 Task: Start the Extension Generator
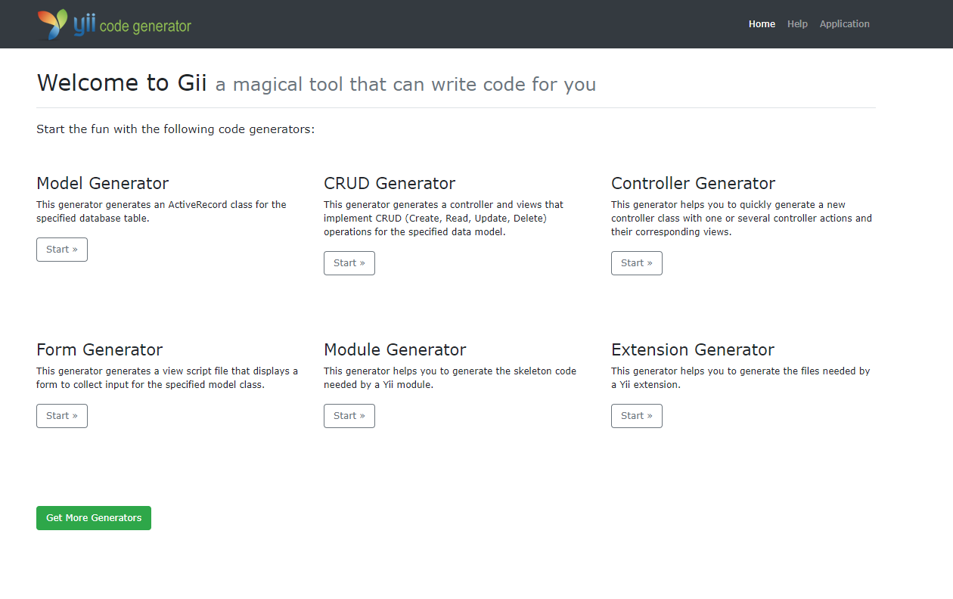click(x=637, y=416)
